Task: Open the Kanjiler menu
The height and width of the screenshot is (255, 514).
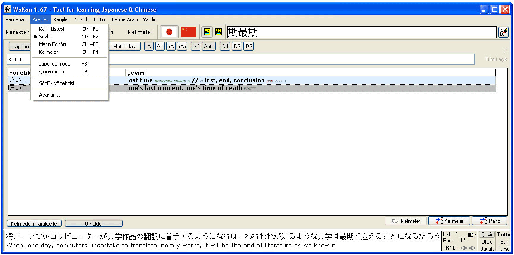Action: coord(61,19)
